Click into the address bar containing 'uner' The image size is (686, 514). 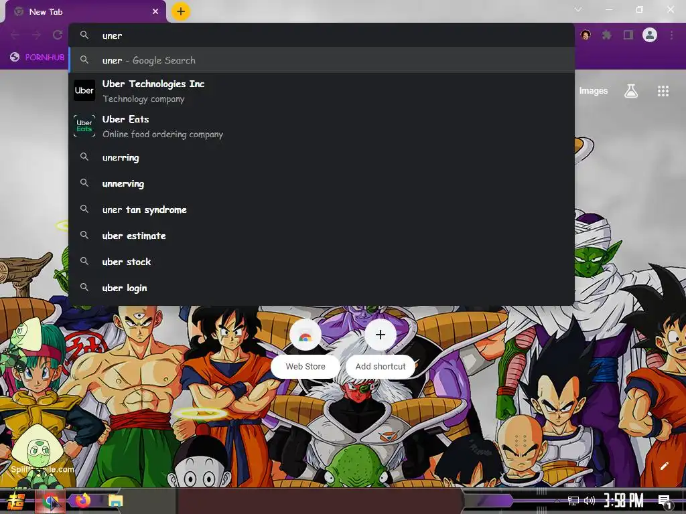coord(322,35)
